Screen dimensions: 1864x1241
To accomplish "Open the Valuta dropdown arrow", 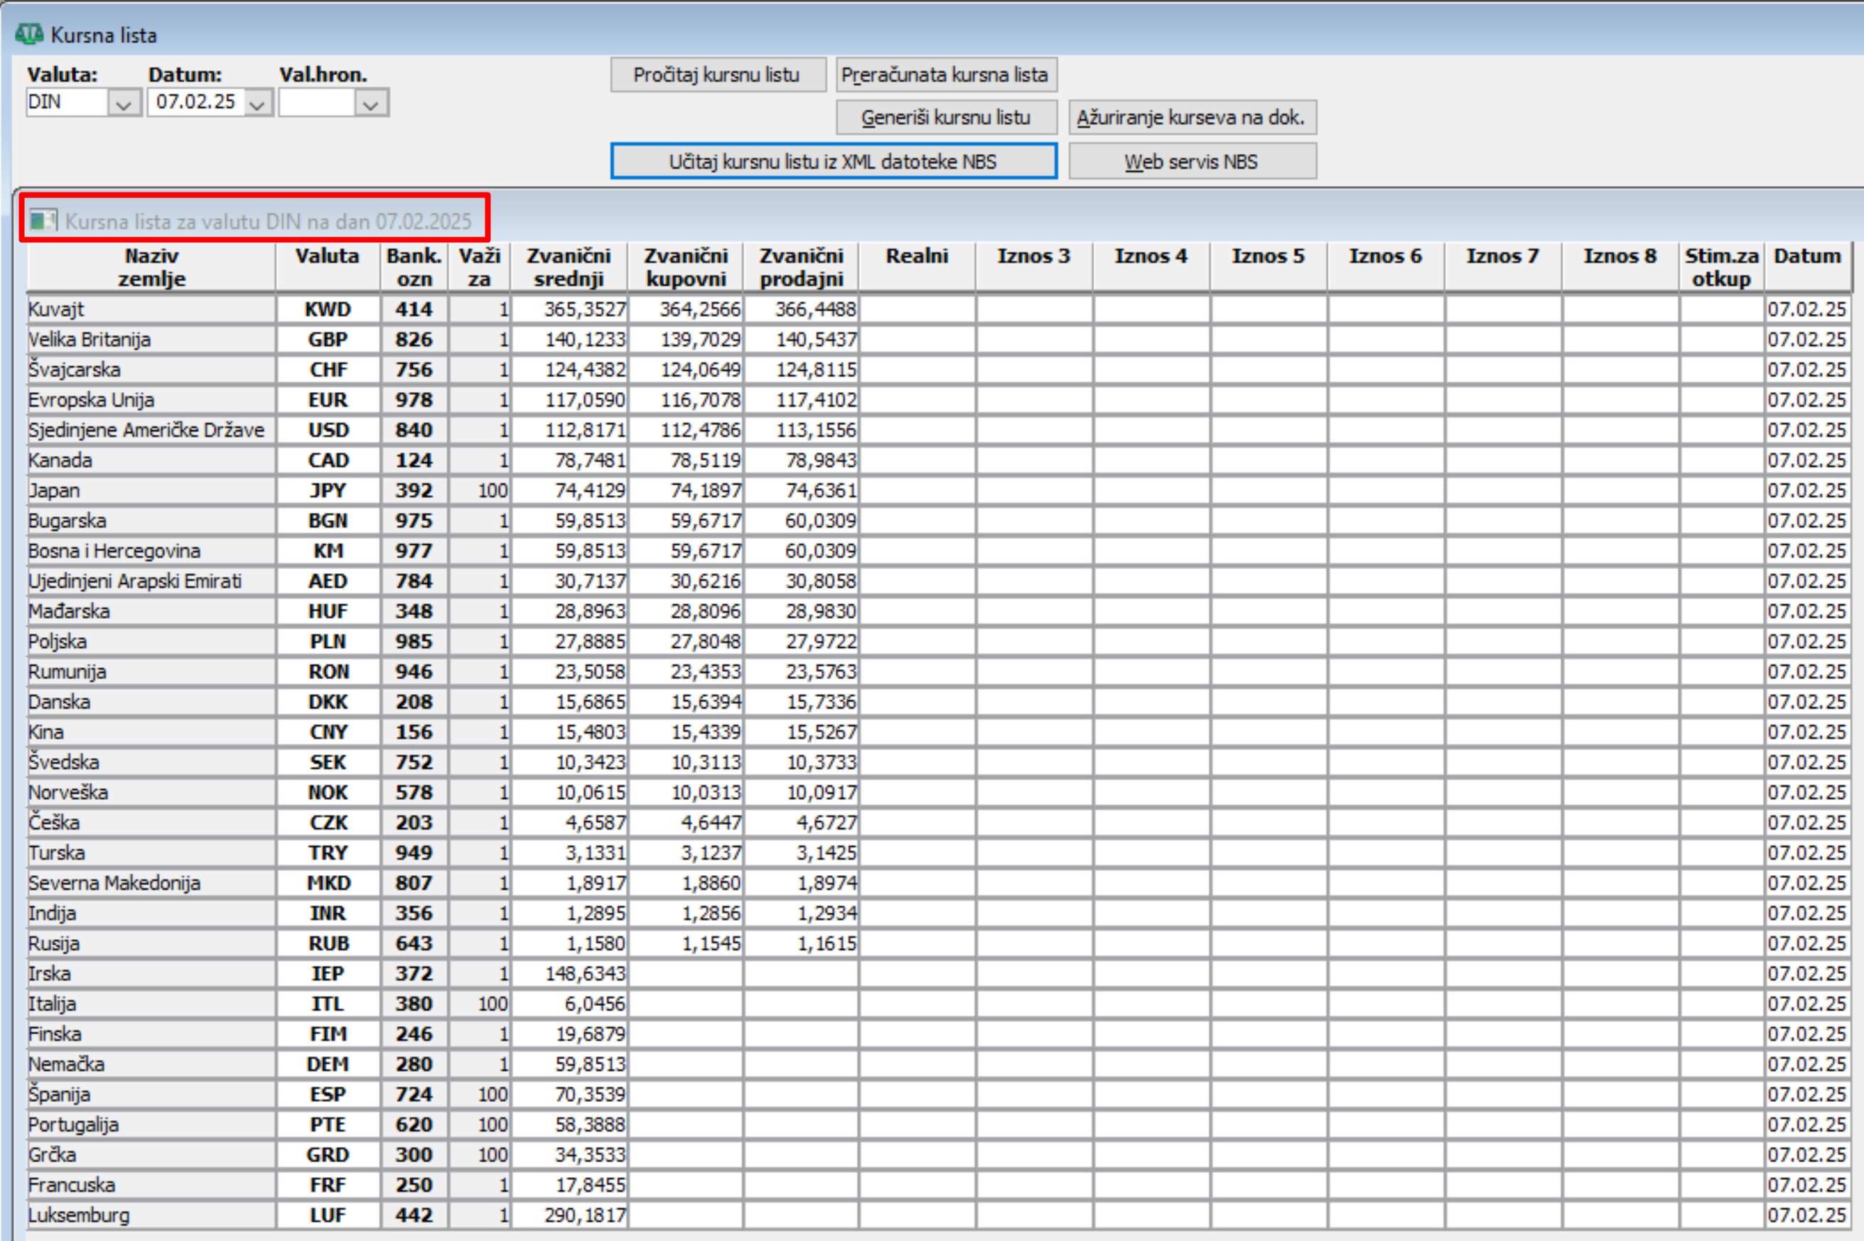I will [x=124, y=103].
